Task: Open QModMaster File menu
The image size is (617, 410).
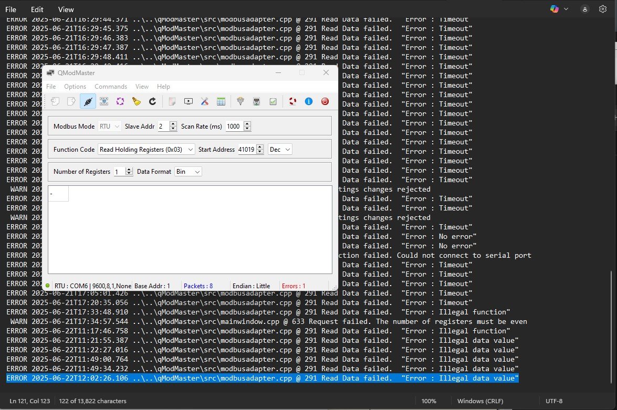Action: coord(51,87)
